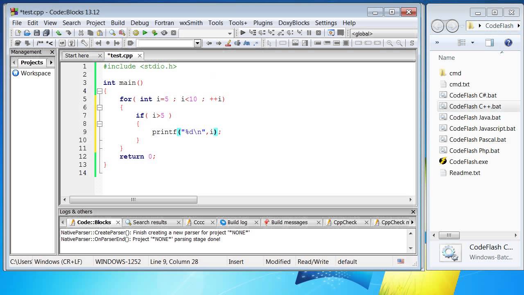The height and width of the screenshot is (295, 524).
Task: Stop debugger with X icon
Action: pos(318,33)
